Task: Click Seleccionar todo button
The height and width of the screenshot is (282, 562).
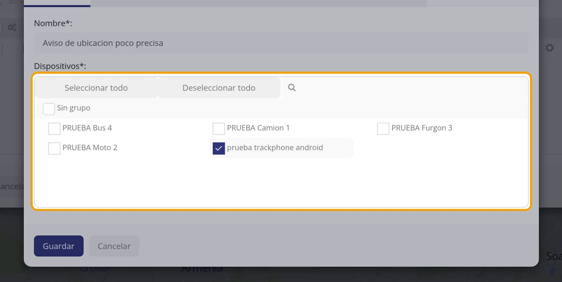Action: [x=96, y=88]
